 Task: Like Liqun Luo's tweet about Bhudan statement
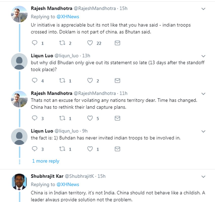90,81
